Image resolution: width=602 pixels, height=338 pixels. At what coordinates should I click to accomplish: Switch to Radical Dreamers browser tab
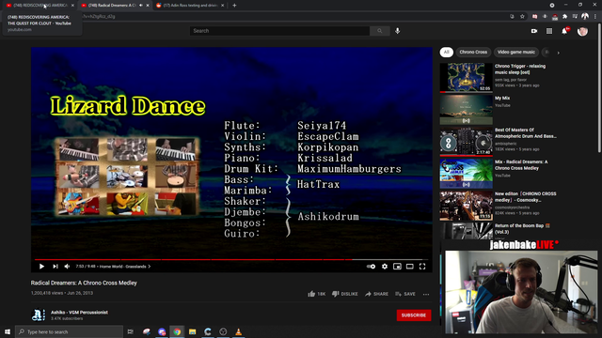(x=111, y=6)
